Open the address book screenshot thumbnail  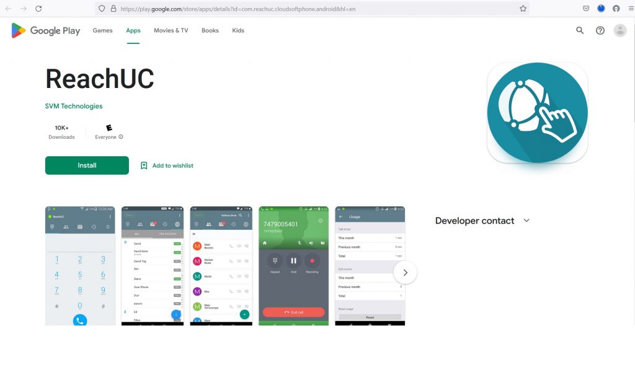coord(221,266)
